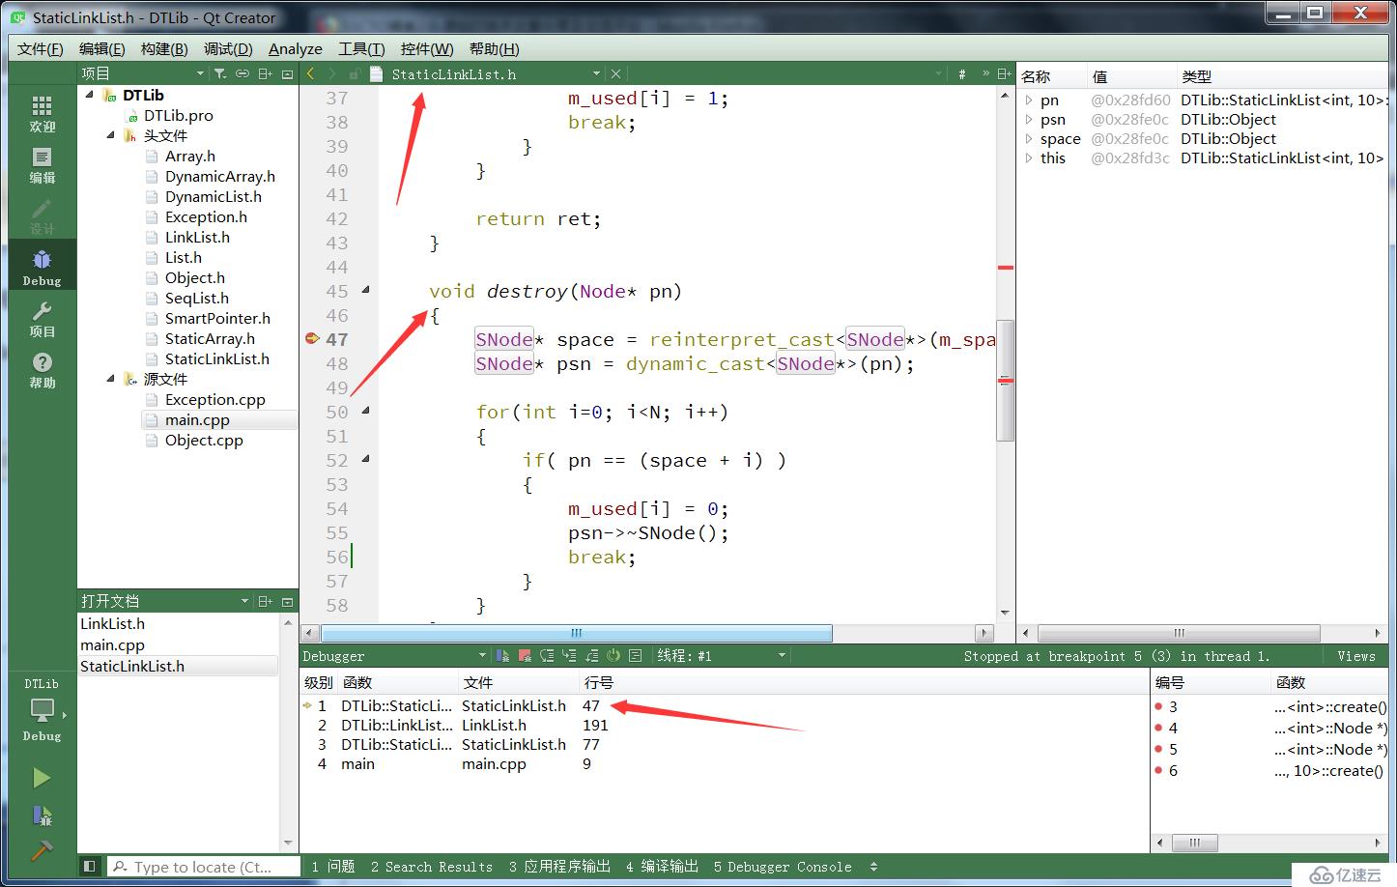This screenshot has width=1397, height=887.
Task: Start debugging with the run-bug icon
Action: (x=42, y=815)
